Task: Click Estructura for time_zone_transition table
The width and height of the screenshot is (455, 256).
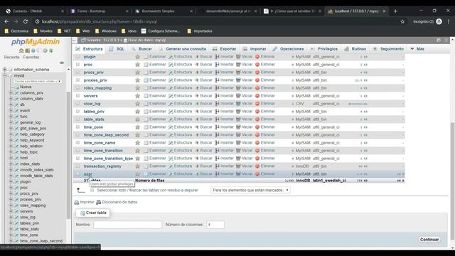Action: point(180,151)
